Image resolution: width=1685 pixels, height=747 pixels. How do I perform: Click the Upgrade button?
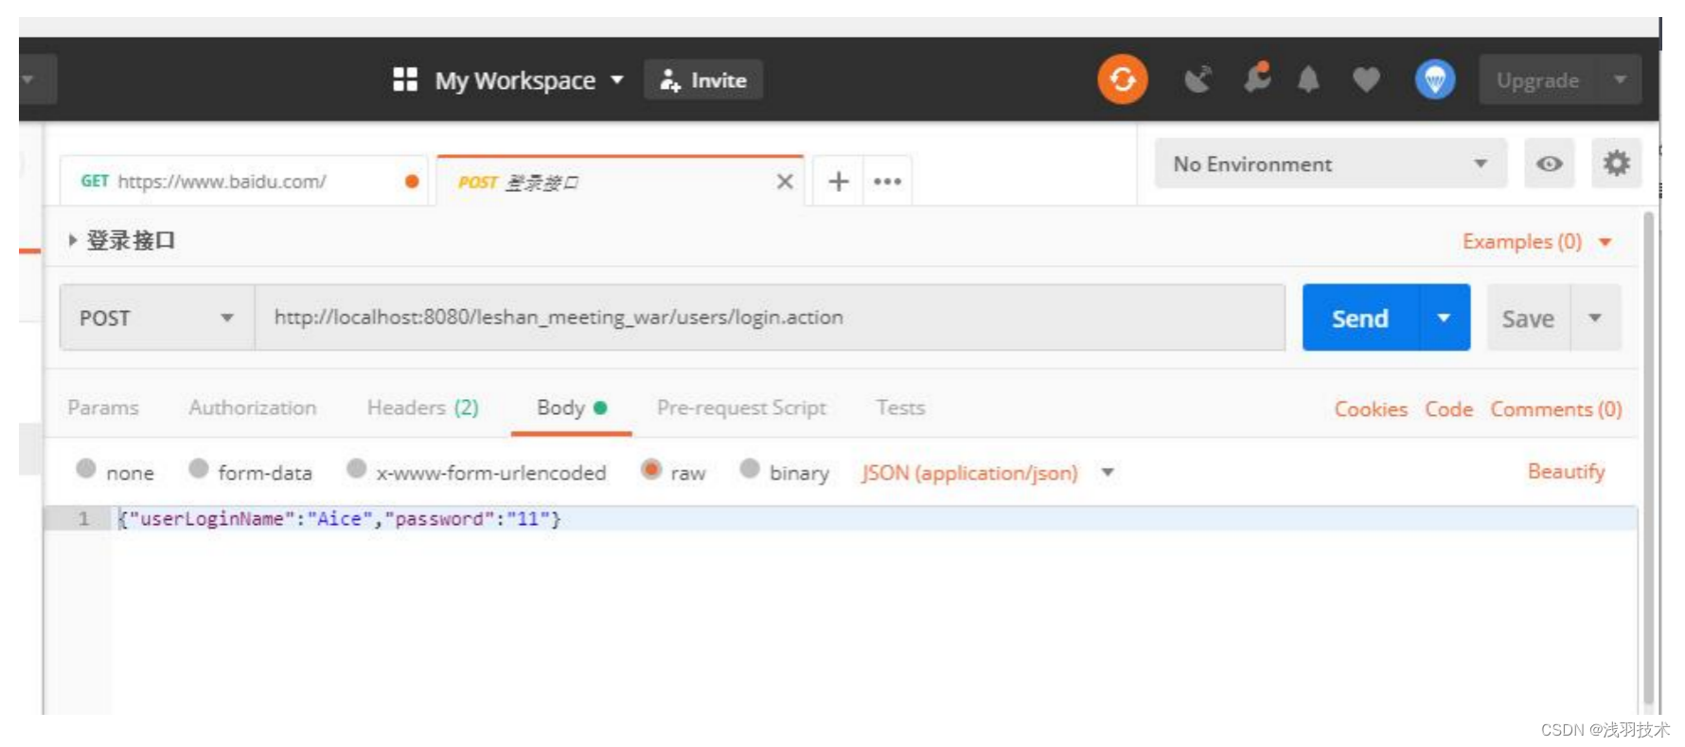1537,80
